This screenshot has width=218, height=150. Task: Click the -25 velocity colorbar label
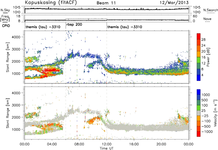point(205,116)
